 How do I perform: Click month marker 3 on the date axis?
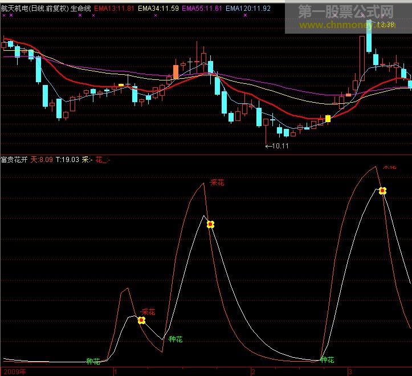350,372
